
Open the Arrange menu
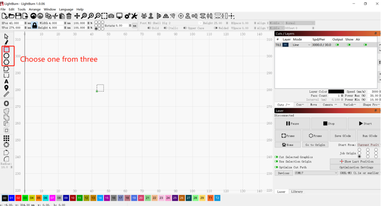tap(34, 9)
